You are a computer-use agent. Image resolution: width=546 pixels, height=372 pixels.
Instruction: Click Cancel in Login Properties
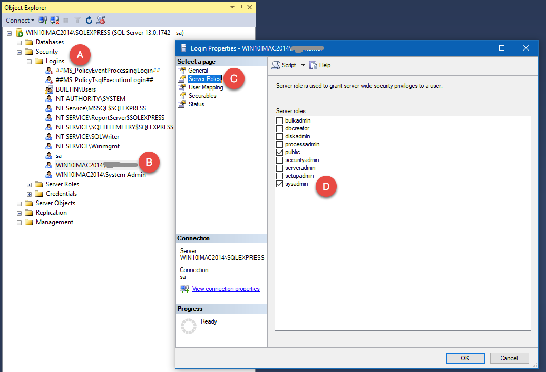pos(509,358)
